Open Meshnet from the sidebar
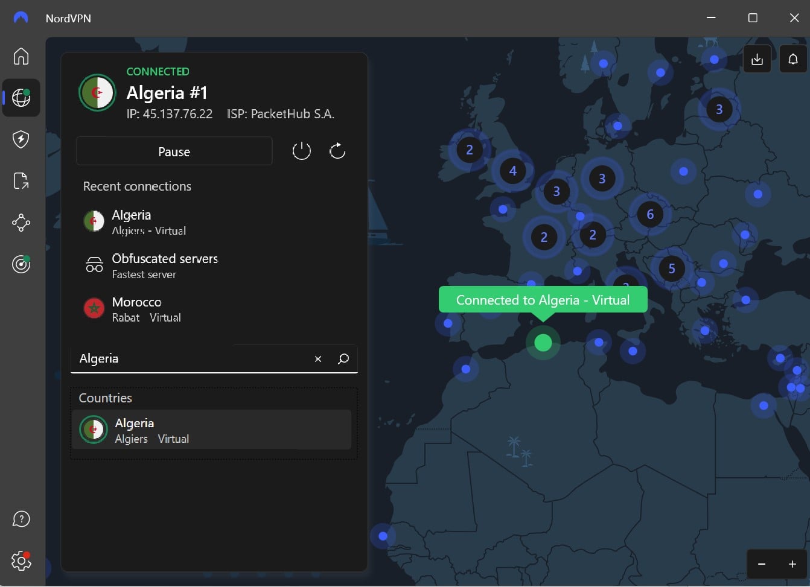Image resolution: width=810 pixels, height=587 pixels. tap(21, 223)
